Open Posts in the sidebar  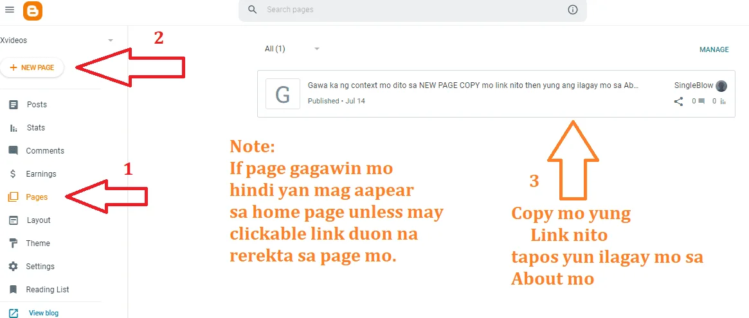36,105
